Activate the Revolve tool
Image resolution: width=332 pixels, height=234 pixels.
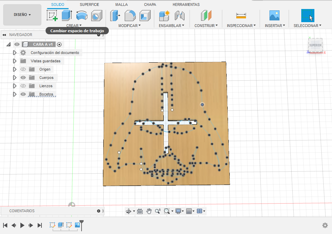point(82,16)
